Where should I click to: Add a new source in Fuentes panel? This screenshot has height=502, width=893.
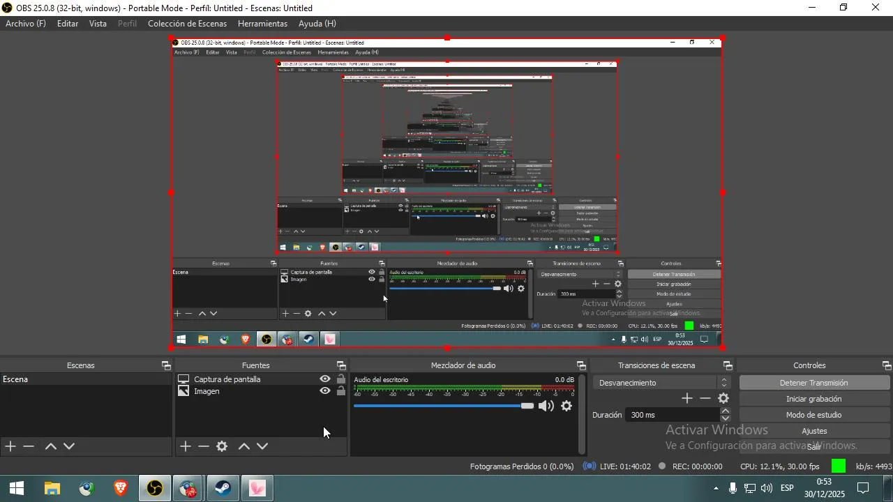tap(185, 446)
